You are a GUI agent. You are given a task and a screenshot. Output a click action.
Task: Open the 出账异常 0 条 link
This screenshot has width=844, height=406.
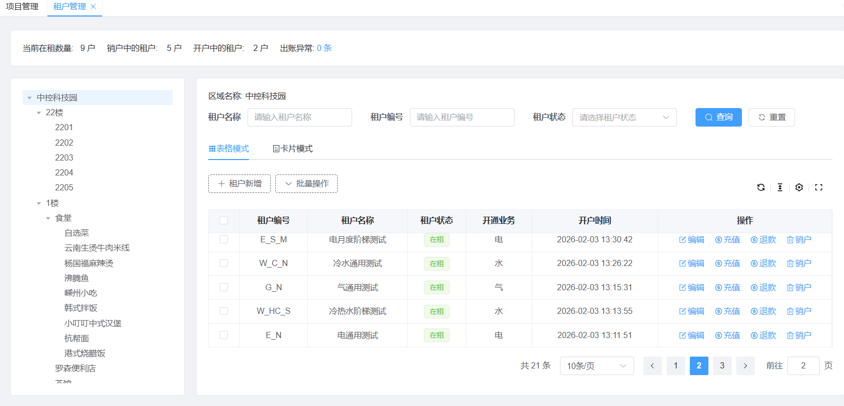click(x=324, y=48)
